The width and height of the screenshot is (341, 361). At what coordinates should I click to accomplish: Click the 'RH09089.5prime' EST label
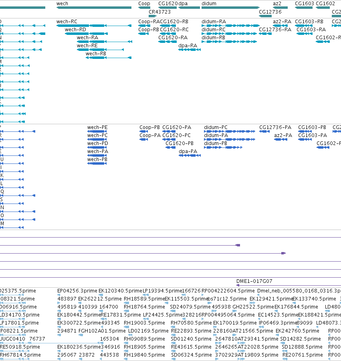[x=144, y=339]
